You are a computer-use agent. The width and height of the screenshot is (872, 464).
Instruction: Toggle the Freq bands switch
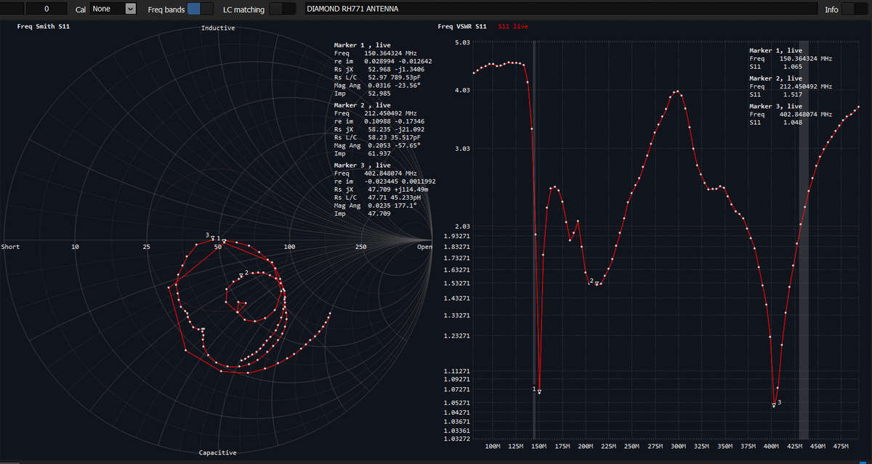pyautogui.click(x=200, y=9)
